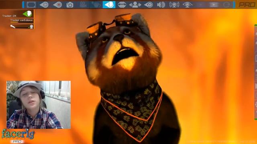
Task: Click the dimmed faces icon beside video camera
Action: pyautogui.click(x=96, y=5)
